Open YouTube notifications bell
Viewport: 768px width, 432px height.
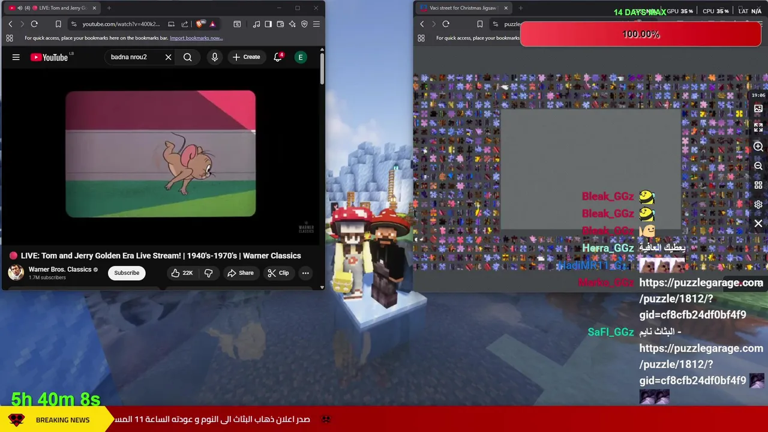278,57
